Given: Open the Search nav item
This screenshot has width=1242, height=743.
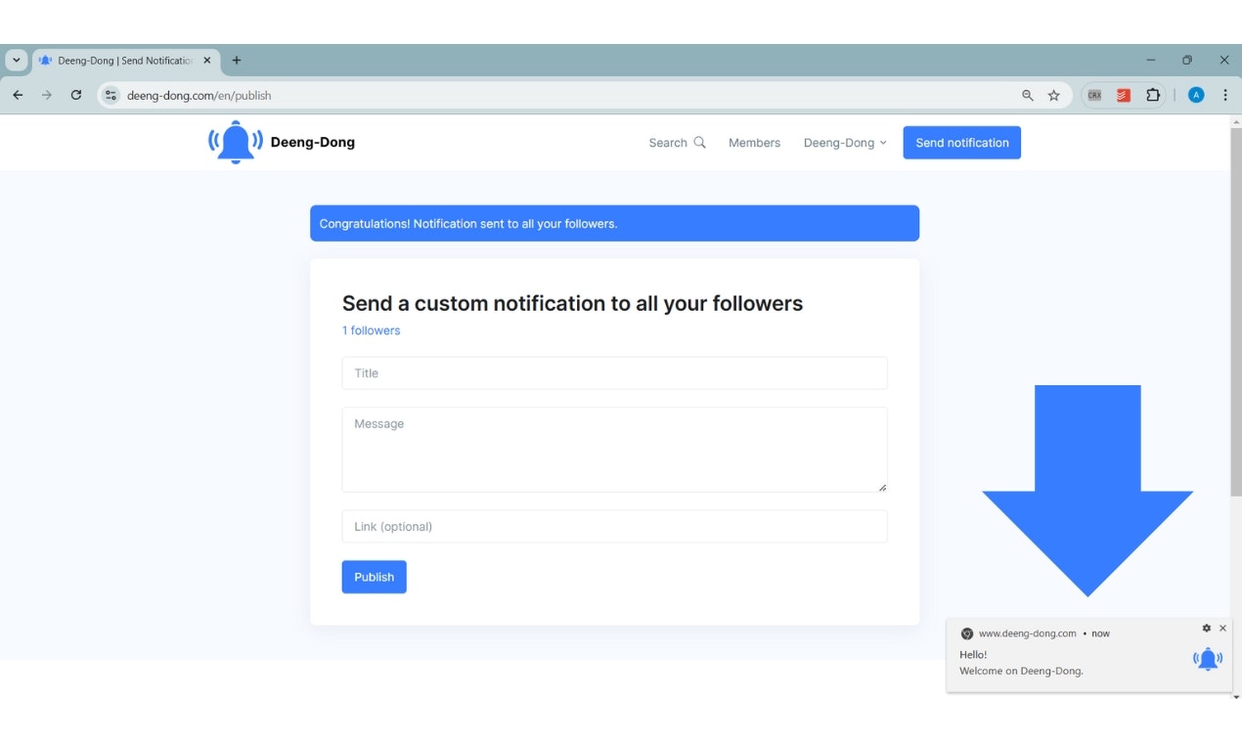Looking at the screenshot, I should pos(677,143).
